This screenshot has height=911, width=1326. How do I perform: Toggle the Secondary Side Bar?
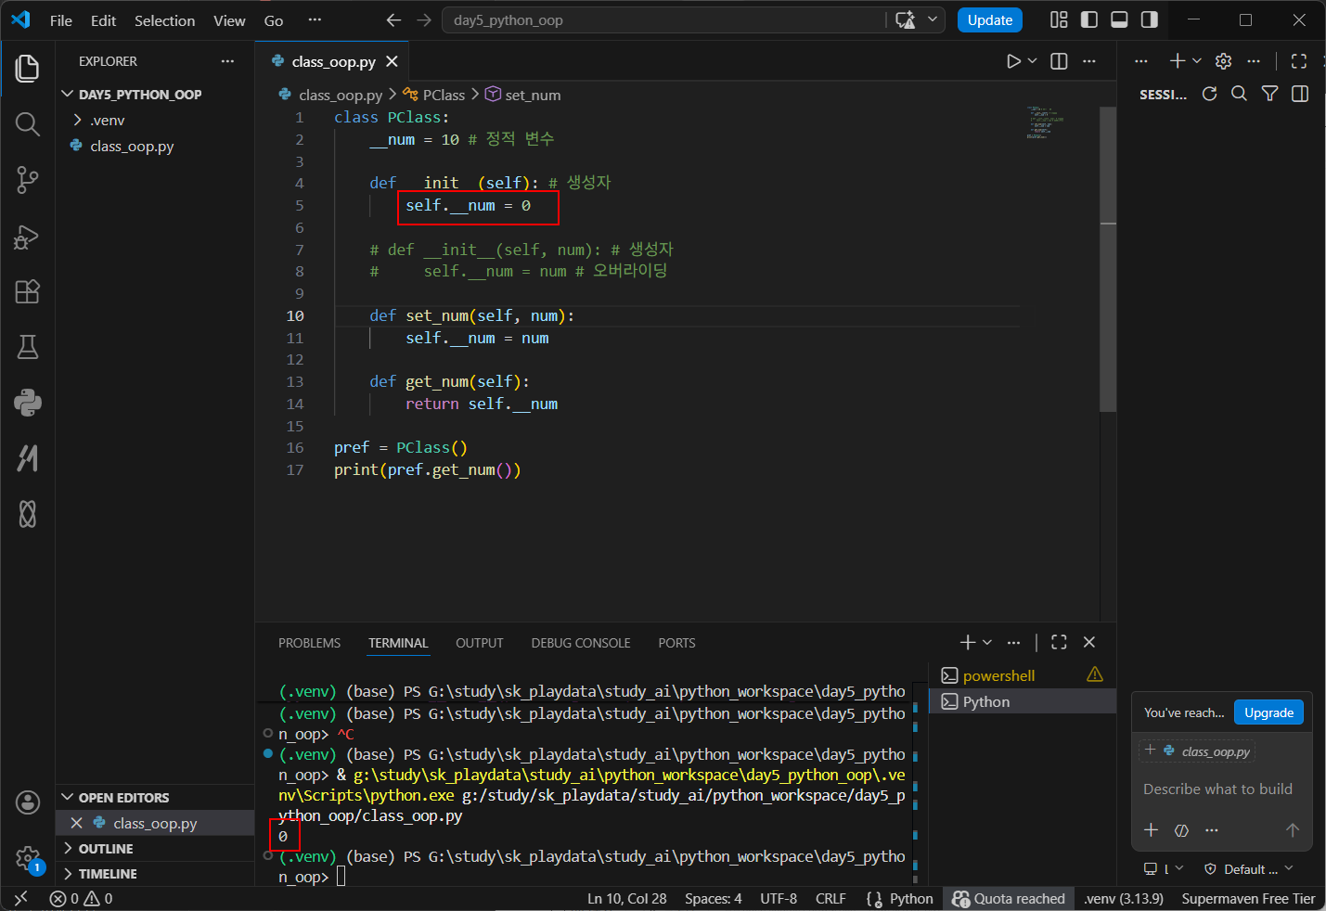(x=1149, y=20)
